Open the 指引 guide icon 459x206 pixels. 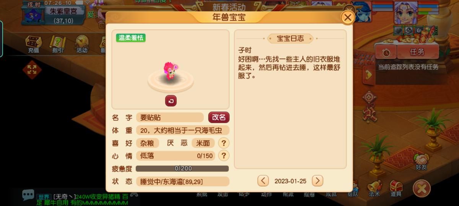[58, 44]
